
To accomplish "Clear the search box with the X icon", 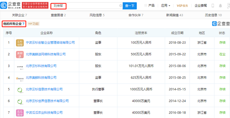I will point(120,6).
